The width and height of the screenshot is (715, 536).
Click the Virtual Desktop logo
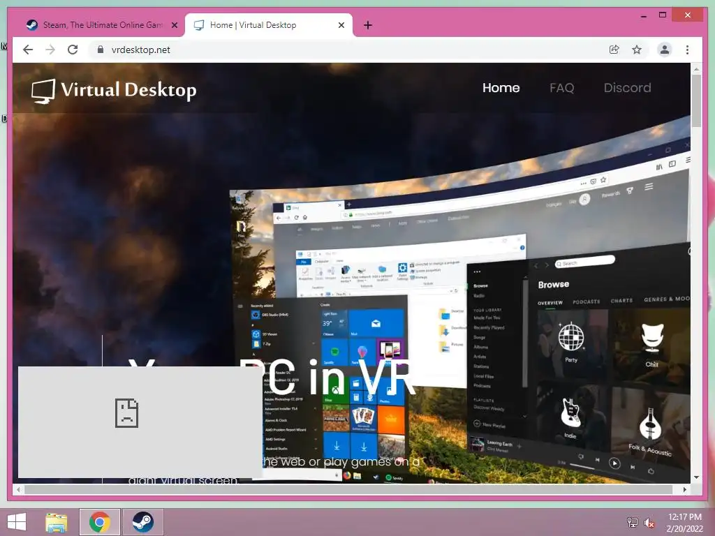(114, 90)
